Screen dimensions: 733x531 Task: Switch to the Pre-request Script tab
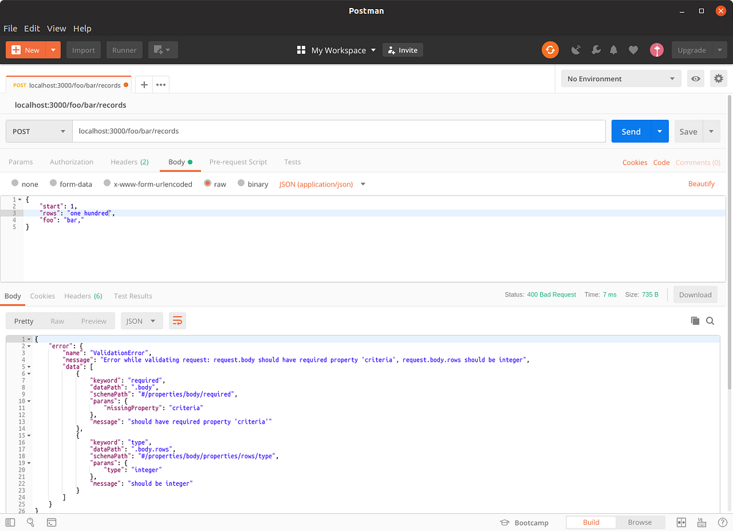(238, 162)
